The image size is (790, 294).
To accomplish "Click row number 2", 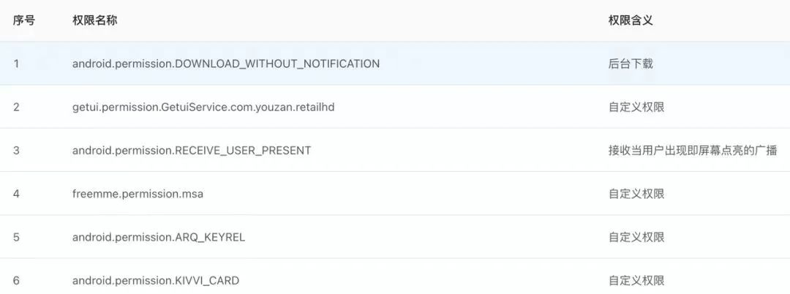I will (16, 108).
